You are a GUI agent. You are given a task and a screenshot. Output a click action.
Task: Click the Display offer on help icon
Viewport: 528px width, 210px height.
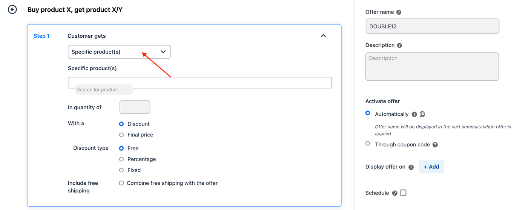[x=411, y=167]
